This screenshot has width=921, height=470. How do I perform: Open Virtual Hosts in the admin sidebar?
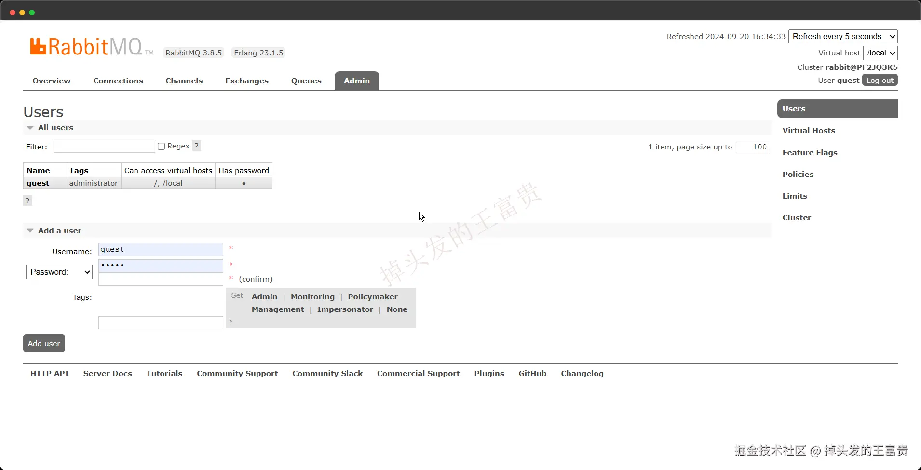point(809,131)
